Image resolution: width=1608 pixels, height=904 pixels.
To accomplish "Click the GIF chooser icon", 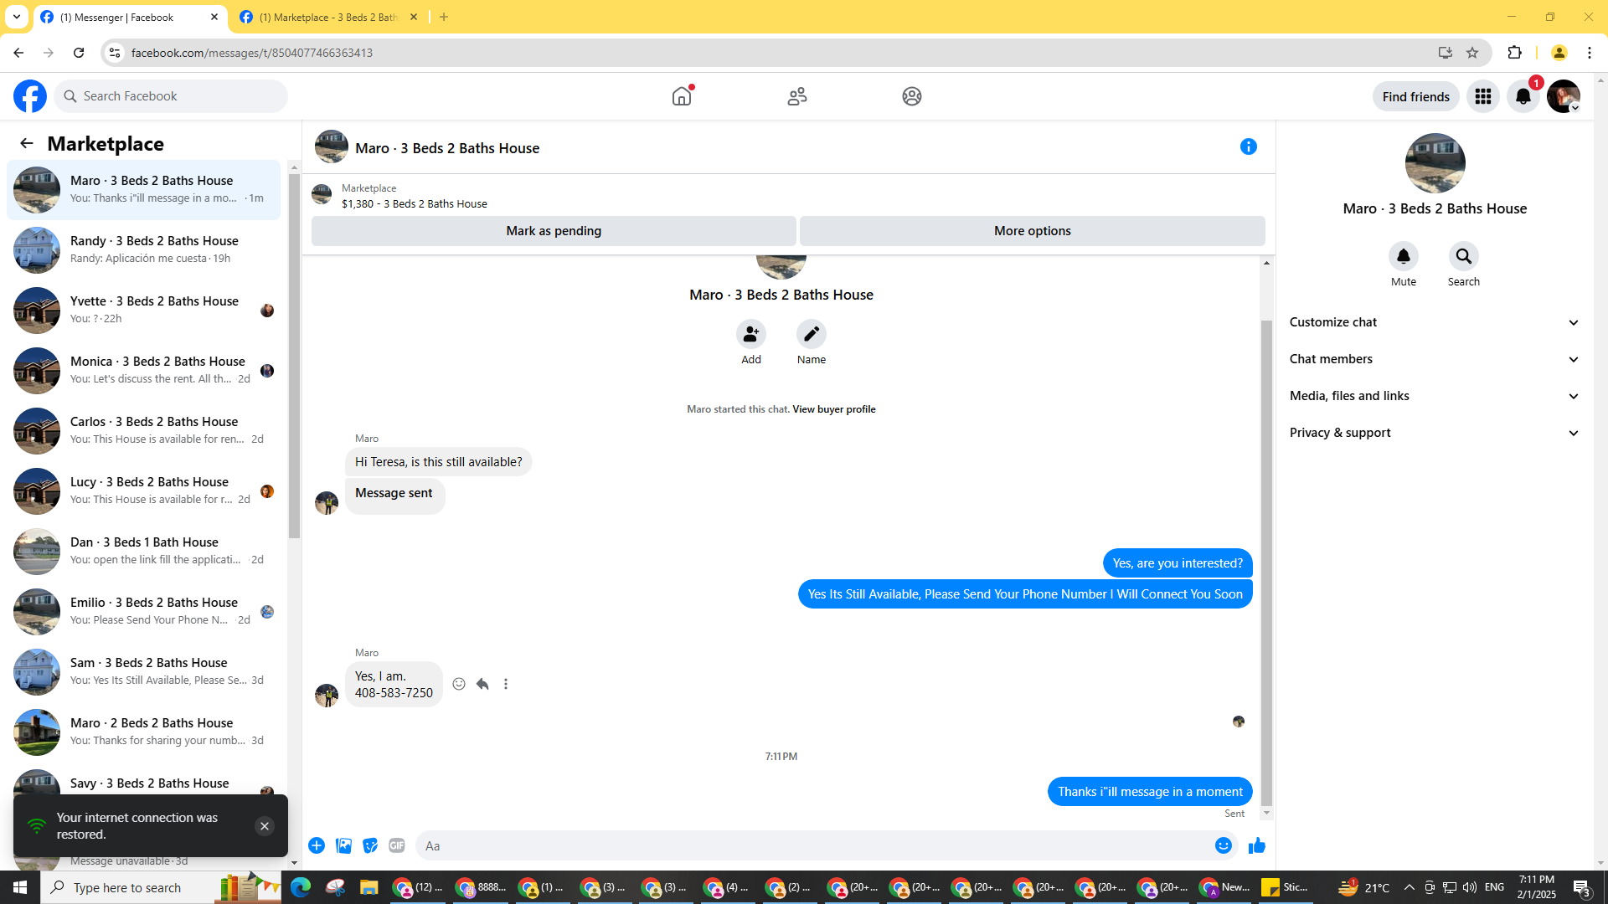I will point(397,846).
